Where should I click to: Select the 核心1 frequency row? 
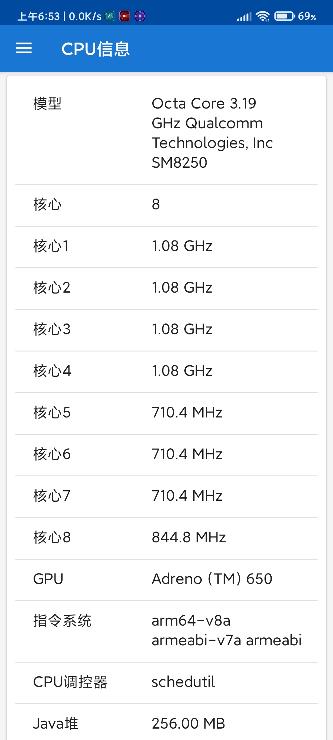click(166, 247)
